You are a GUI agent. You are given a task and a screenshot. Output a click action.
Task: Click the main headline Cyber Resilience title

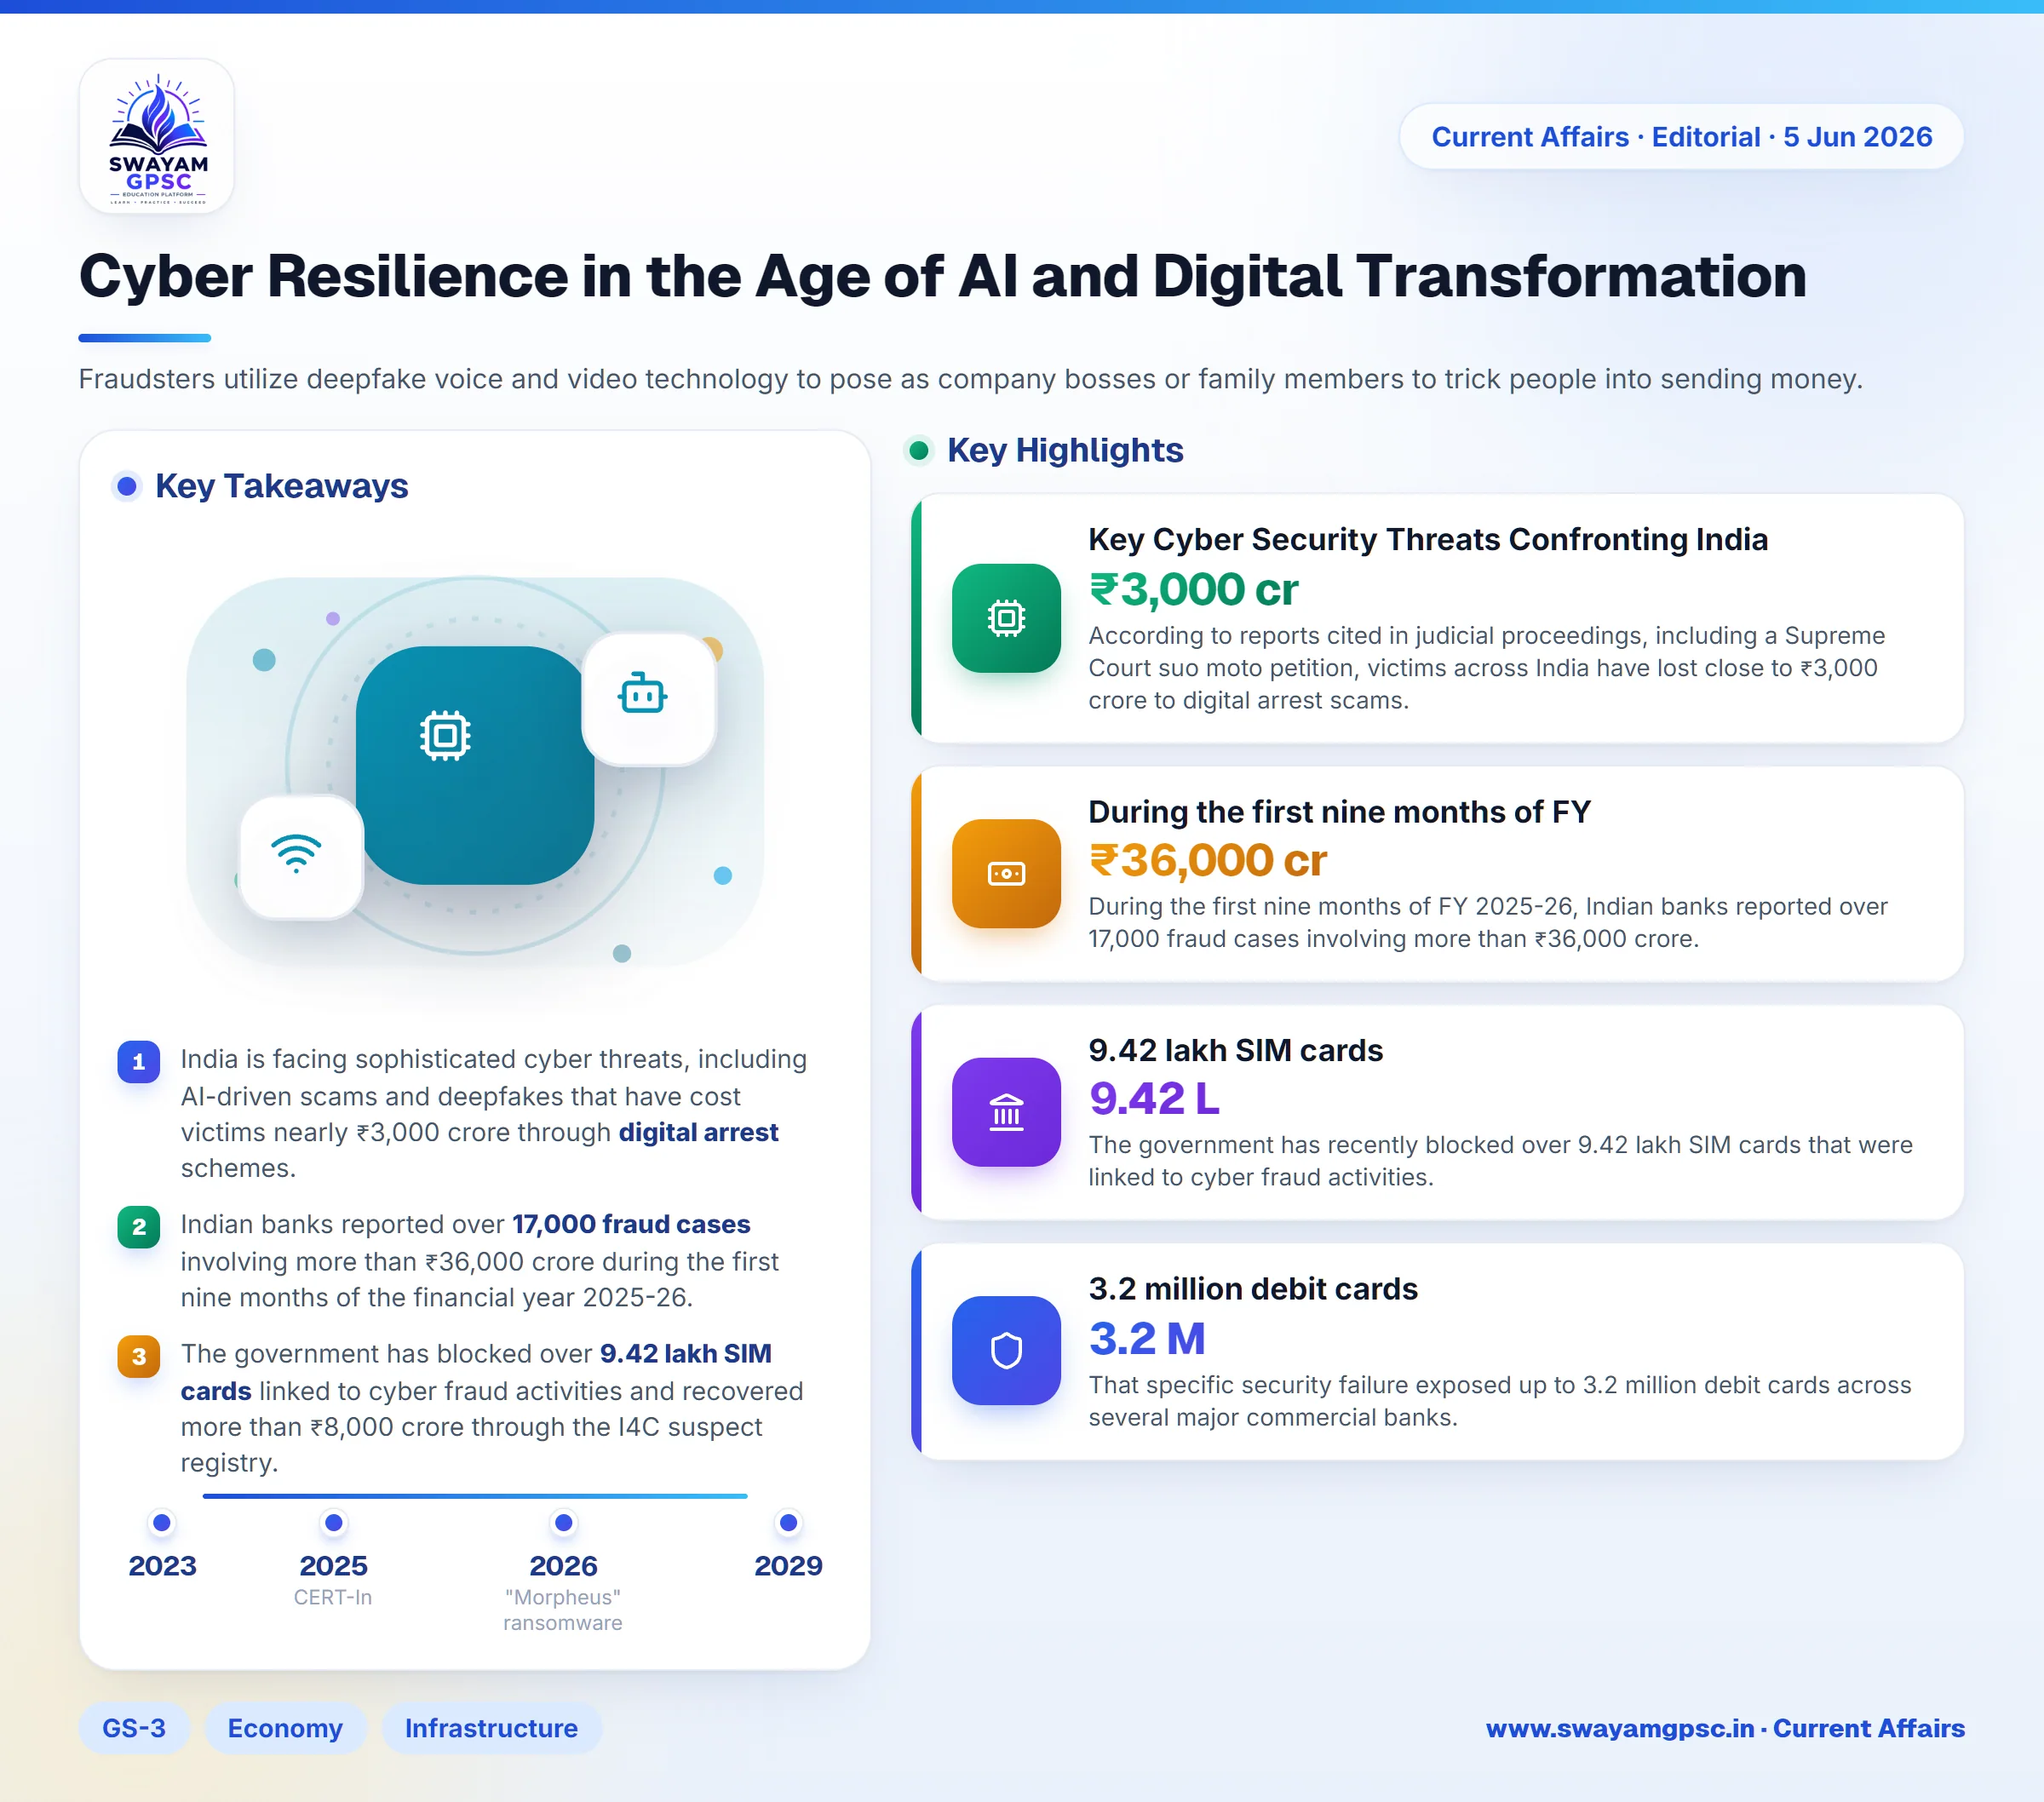pos(942,276)
